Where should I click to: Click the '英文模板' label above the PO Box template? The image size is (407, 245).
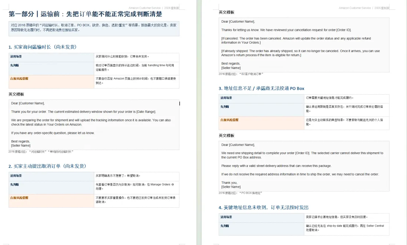[226, 135]
